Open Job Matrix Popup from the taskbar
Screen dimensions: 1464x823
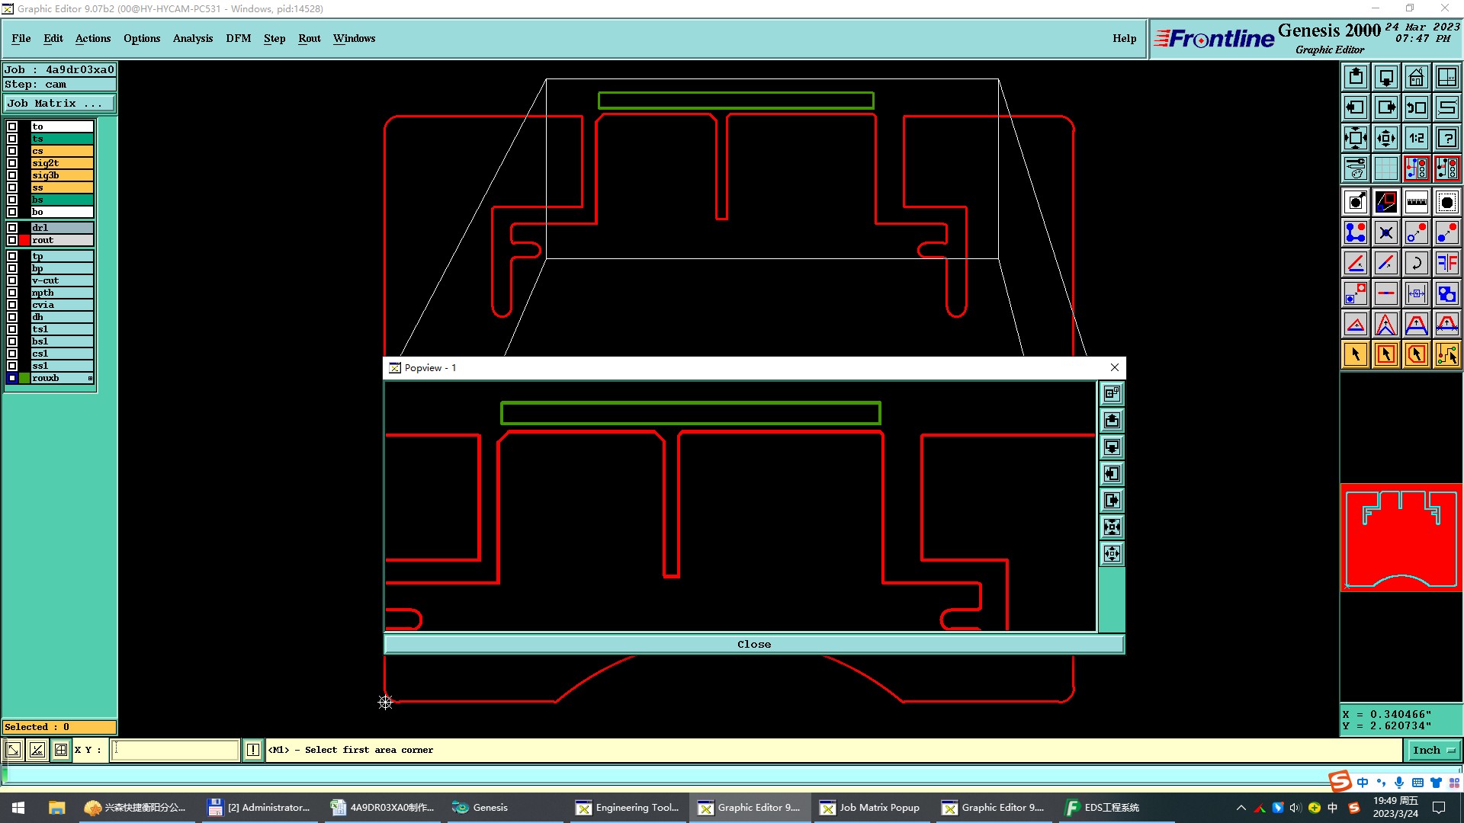tap(869, 808)
